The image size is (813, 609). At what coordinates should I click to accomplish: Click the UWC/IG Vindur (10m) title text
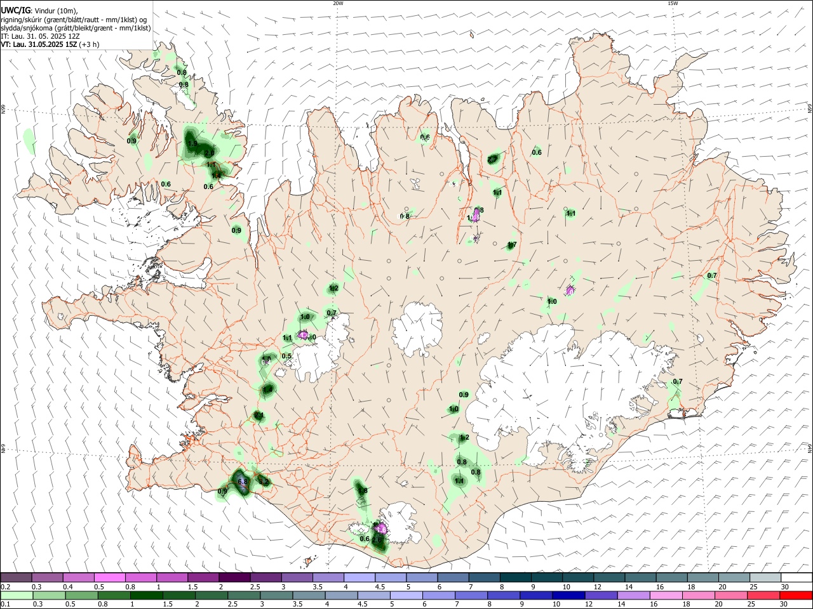39,11
